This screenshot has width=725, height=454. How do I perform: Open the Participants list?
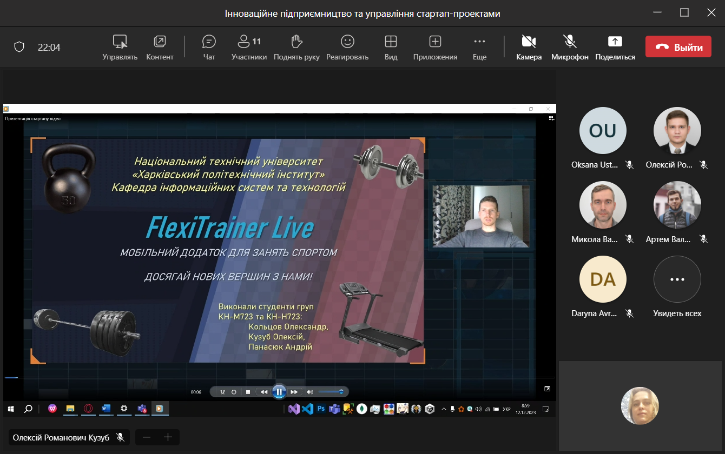pyautogui.click(x=249, y=47)
